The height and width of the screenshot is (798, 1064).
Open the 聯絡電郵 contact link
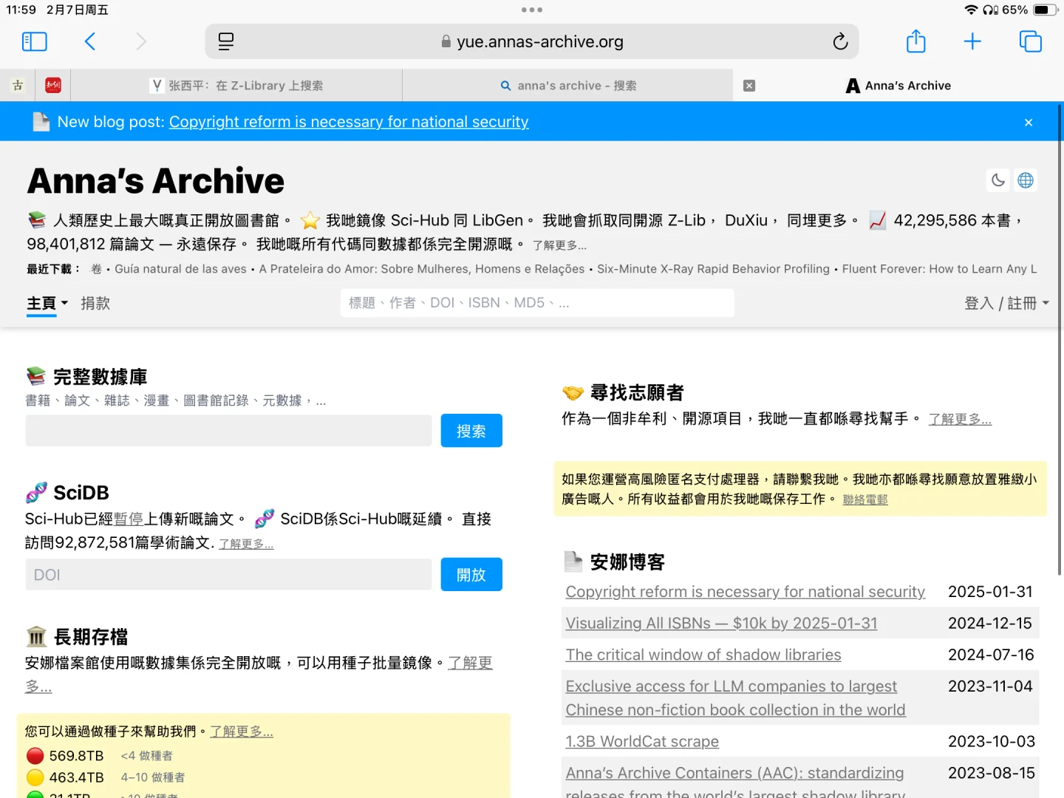(865, 499)
